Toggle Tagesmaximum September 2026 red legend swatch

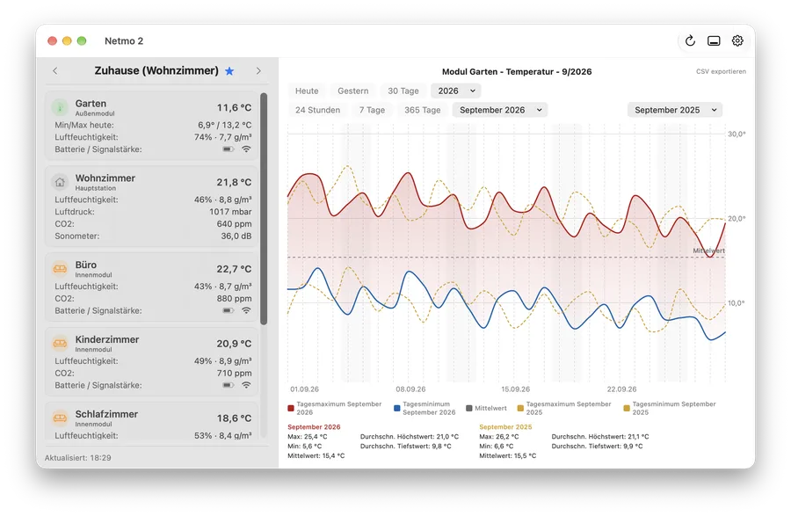pyautogui.click(x=291, y=408)
